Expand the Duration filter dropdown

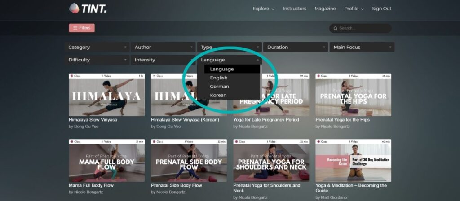296,47
